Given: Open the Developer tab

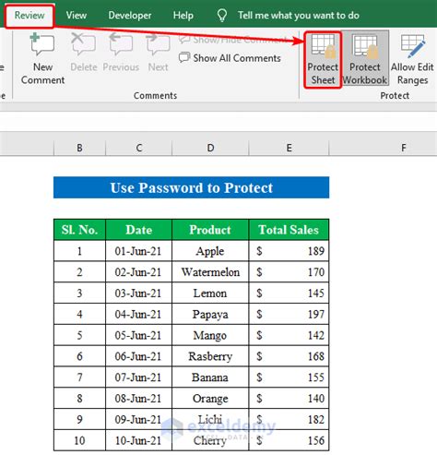Looking at the screenshot, I should [130, 16].
